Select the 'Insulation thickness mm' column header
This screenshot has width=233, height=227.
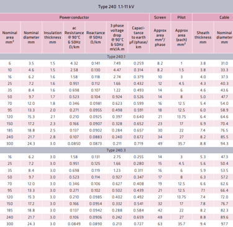click(53, 37)
